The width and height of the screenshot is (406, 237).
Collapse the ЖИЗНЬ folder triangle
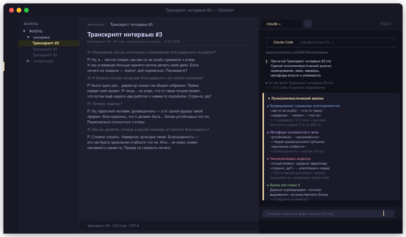tap(24, 31)
